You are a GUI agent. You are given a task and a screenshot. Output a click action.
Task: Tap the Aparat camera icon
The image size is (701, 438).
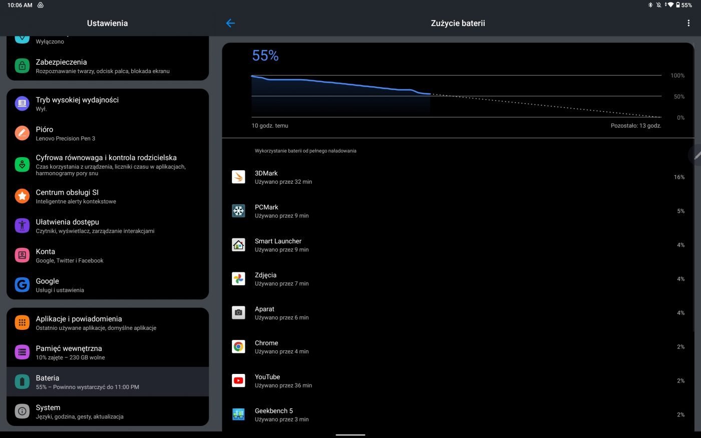coord(238,313)
